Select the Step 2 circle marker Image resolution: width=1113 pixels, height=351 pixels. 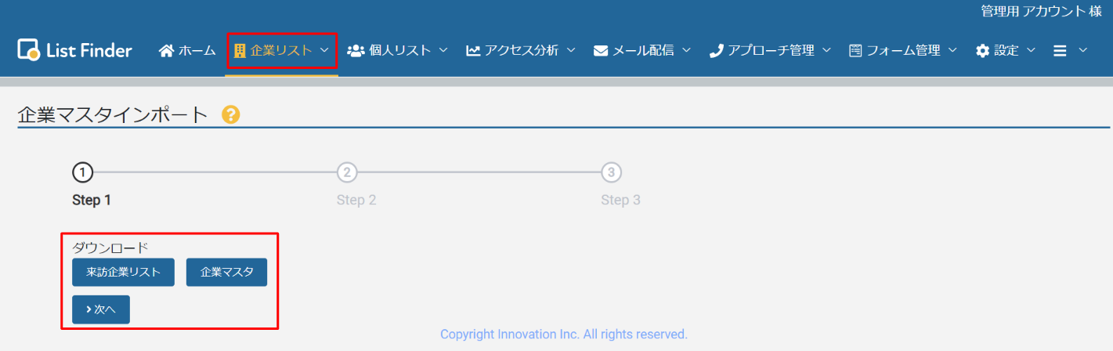tap(347, 172)
